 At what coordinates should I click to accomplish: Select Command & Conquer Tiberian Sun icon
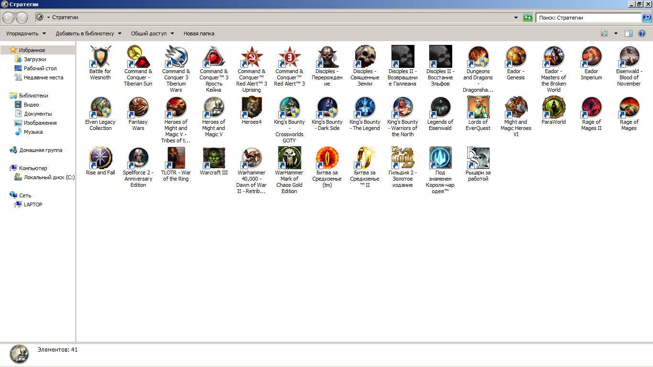pos(138,57)
